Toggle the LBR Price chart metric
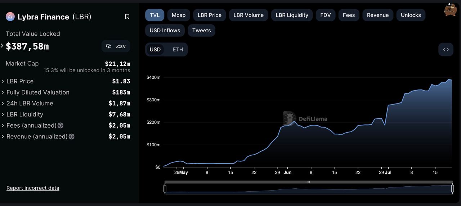The height and width of the screenshot is (206, 461). pos(210,15)
